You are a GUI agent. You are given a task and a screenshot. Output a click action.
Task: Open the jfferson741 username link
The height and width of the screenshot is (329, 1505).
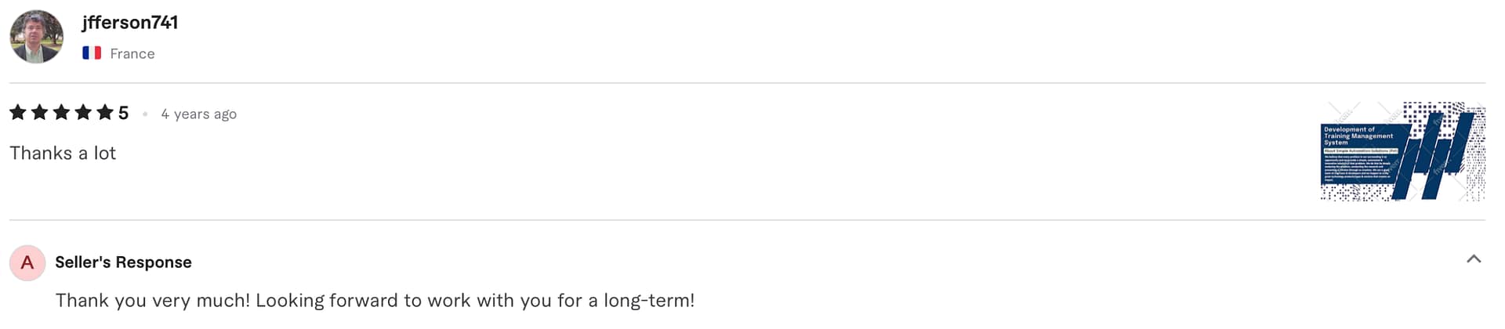coord(130,23)
